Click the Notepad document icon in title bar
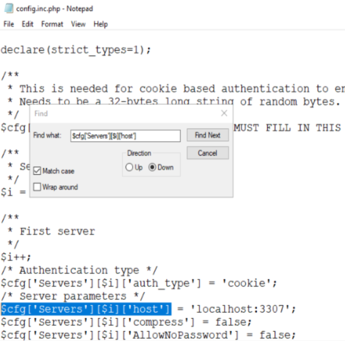Image resolution: width=345 pixels, height=341 pixels. [9, 8]
